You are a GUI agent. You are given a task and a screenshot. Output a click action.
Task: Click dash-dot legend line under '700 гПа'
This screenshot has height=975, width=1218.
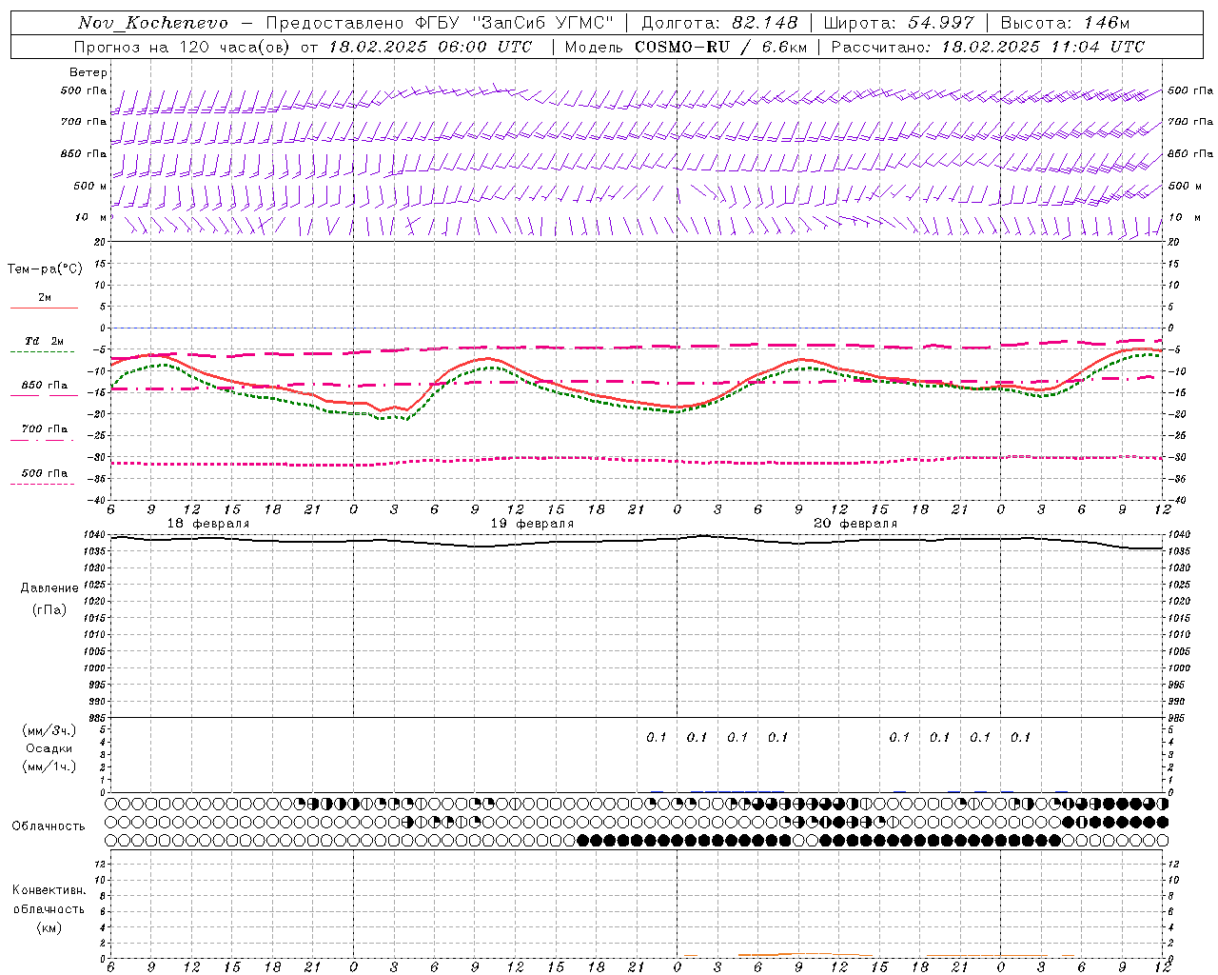coord(42,440)
